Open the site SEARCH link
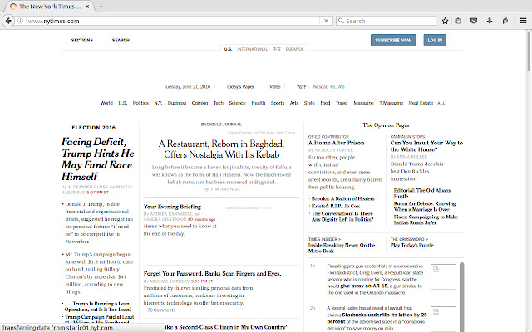The width and height of the screenshot is (532, 332). click(121, 41)
